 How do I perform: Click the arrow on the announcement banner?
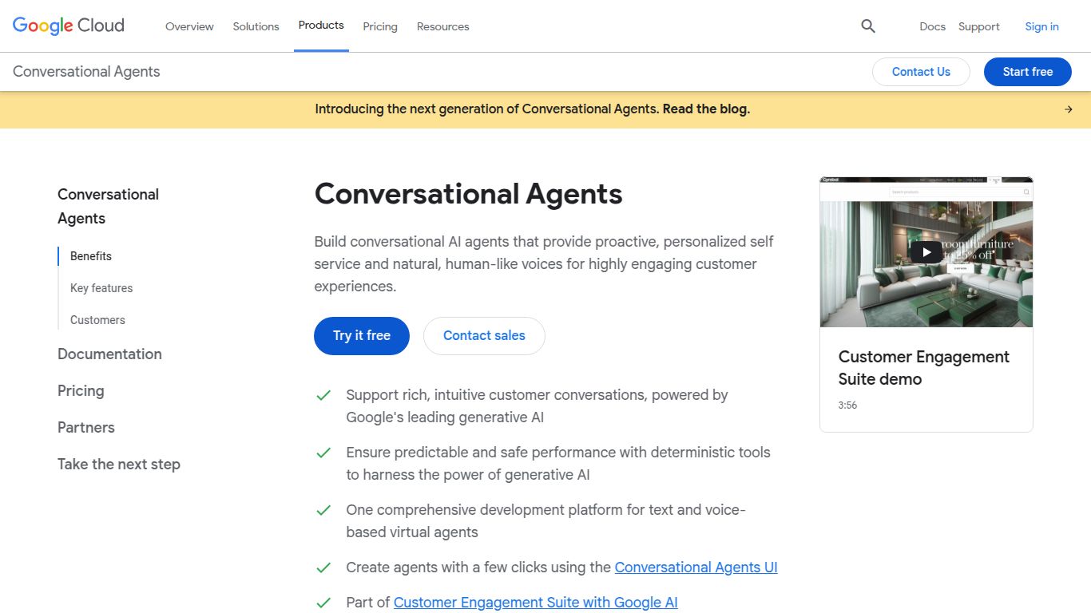click(x=1068, y=109)
